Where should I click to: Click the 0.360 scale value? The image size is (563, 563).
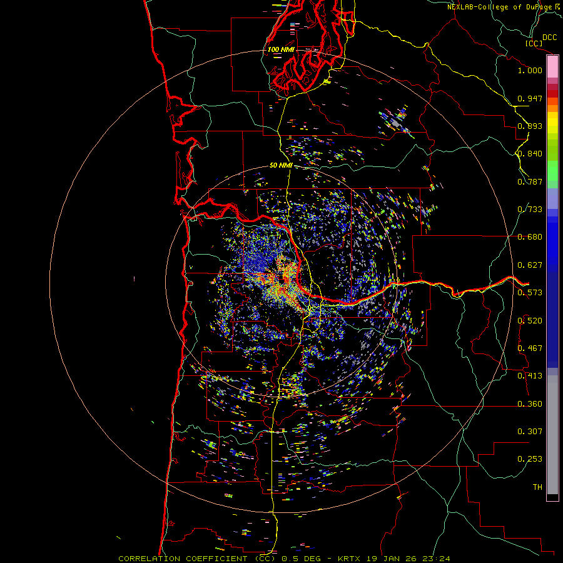(530, 404)
